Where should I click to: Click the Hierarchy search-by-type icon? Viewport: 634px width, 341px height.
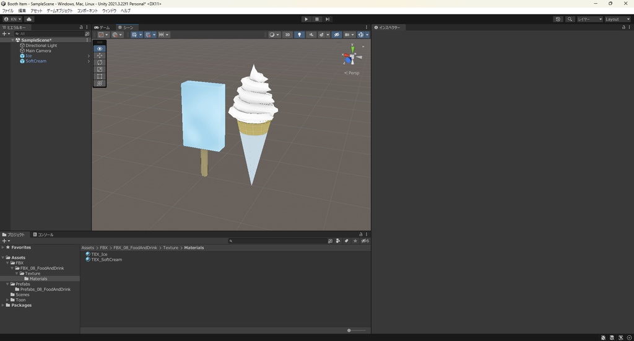(x=87, y=34)
